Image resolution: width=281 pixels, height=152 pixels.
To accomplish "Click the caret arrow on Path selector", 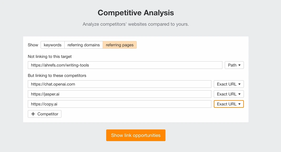I will [x=239, y=65].
